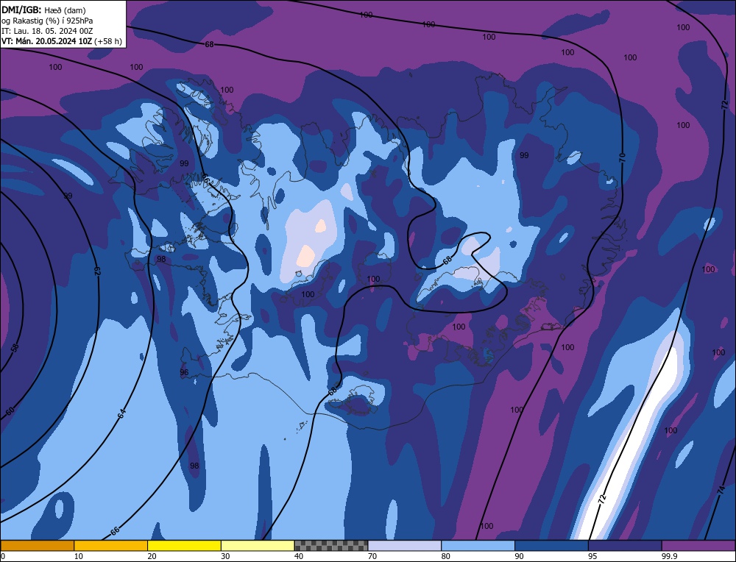Viewport: 736px width, 562px height.
Task: Click the 'IT: Lau. 18. 05. 2024 00Z' line
Action: (47, 31)
